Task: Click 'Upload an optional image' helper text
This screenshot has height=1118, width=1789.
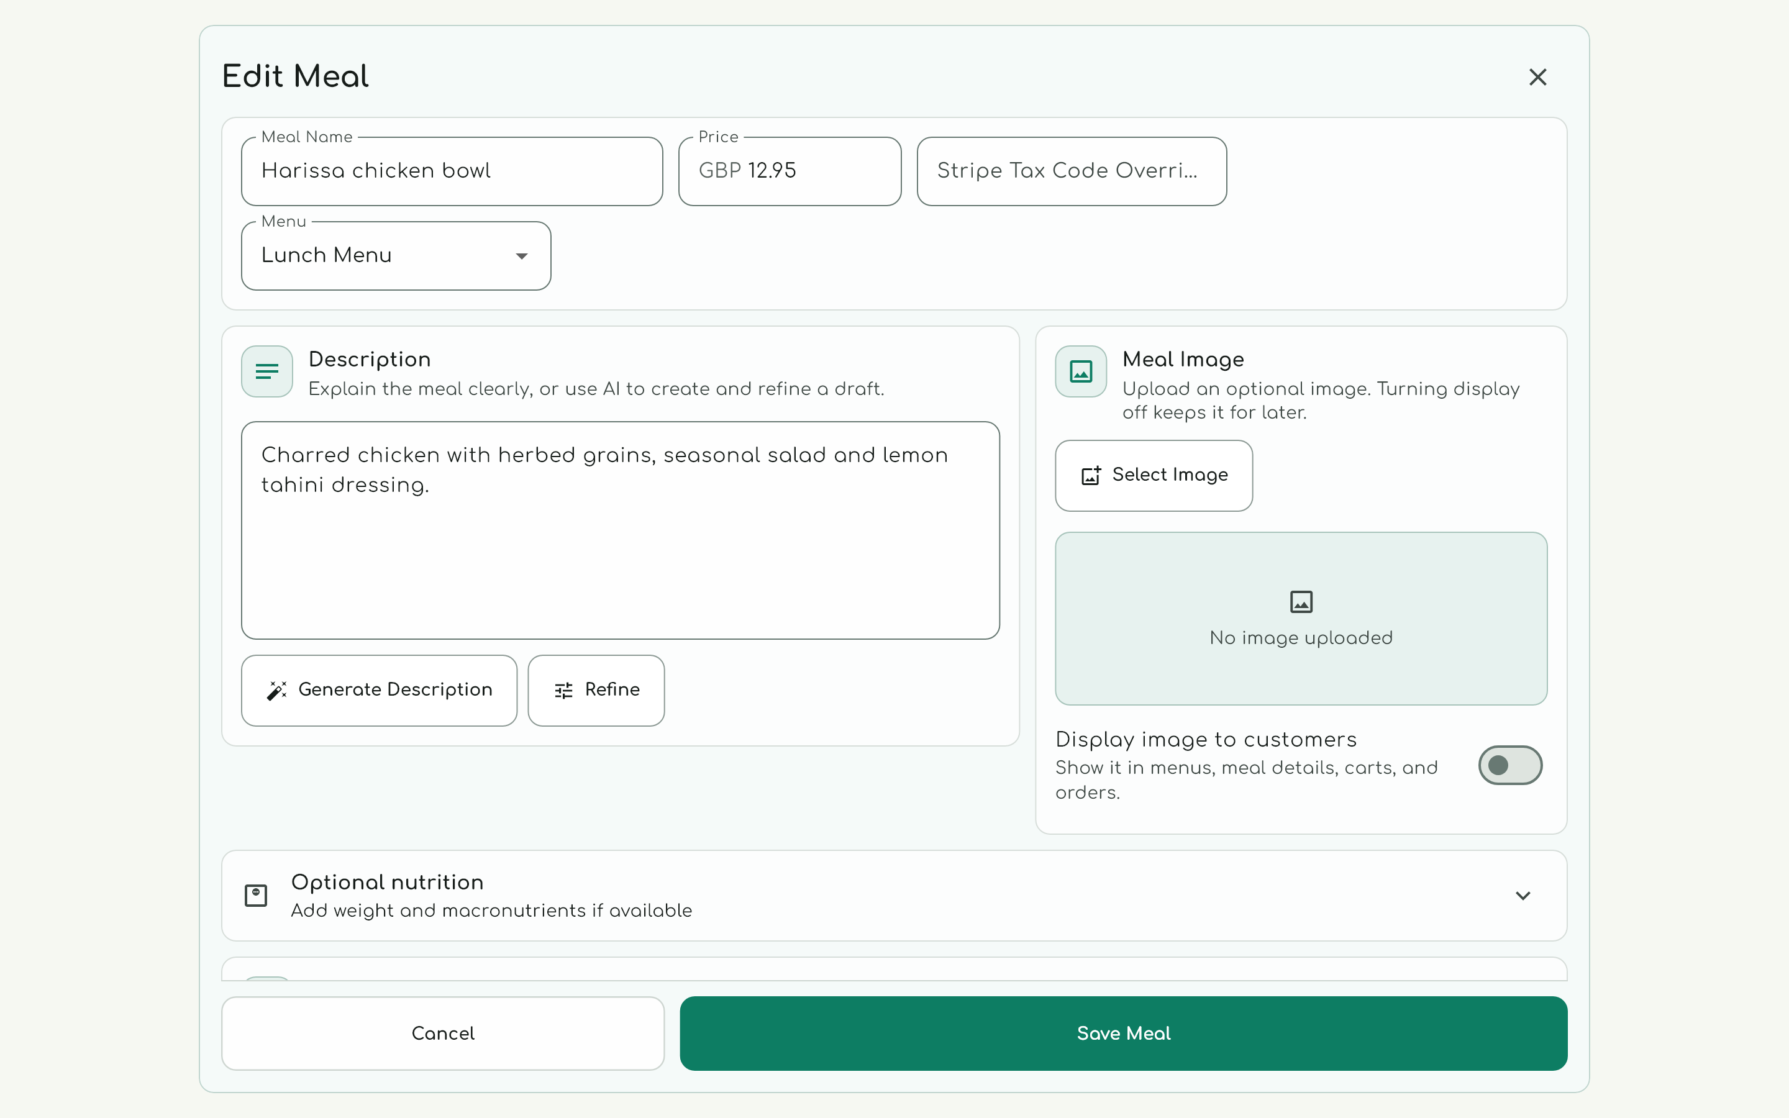Action: point(1321,400)
